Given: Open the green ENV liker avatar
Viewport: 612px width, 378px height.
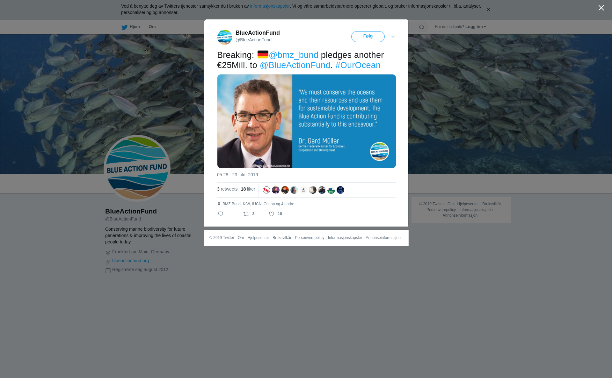Looking at the screenshot, I should 331,190.
